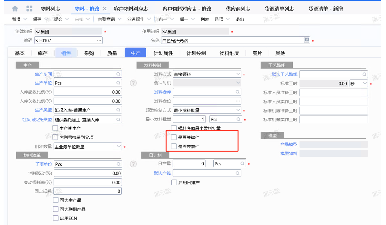
Task: Expand the 发料方式 dropdown
Action: 238,74
